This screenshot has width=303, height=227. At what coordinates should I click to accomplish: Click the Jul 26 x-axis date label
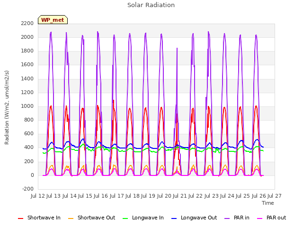(x=258, y=196)
